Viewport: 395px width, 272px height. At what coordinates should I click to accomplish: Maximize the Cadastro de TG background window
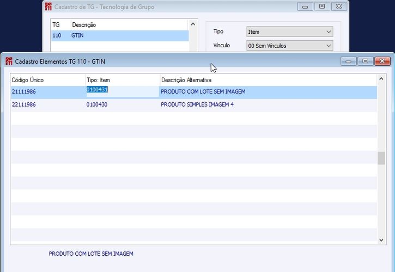[322, 7]
